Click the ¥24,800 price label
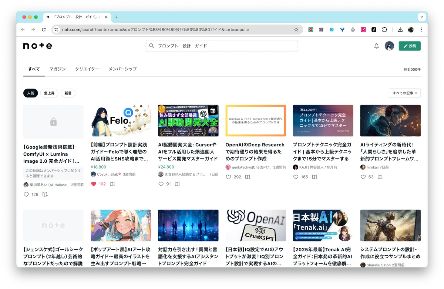Image resolution: width=444 pixels, height=289 pixels. tap(166, 167)
